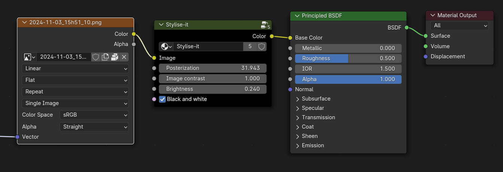
Task: Click the node group icon in Stylise-it header
Action: coord(266,25)
